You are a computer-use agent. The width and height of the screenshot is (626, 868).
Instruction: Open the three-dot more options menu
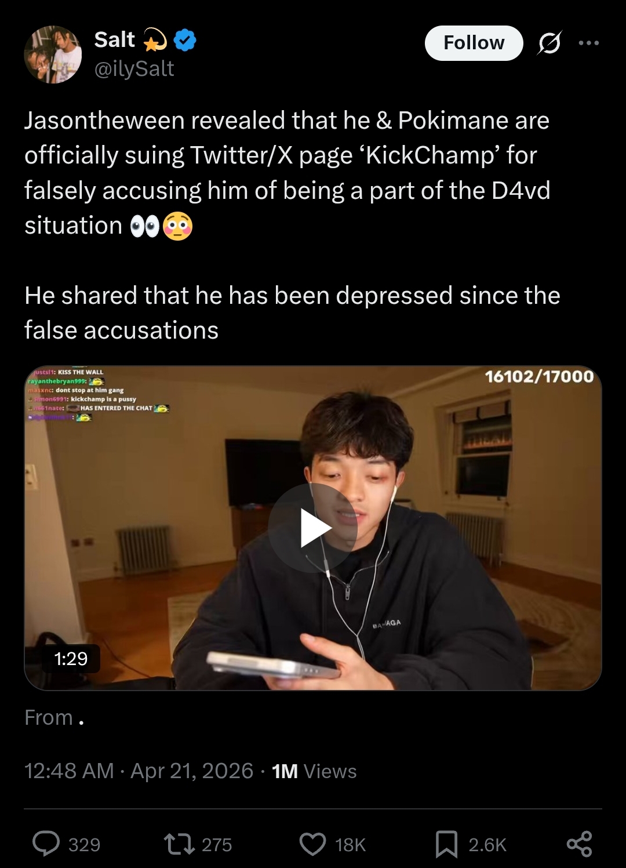(x=588, y=43)
